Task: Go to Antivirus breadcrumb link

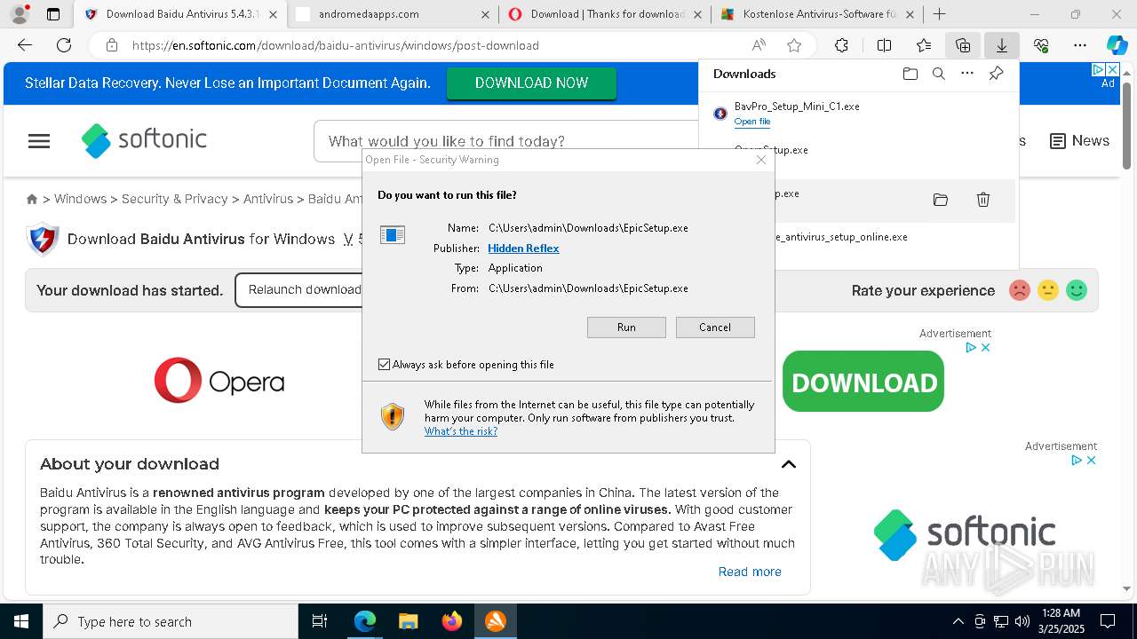Action: tap(268, 199)
